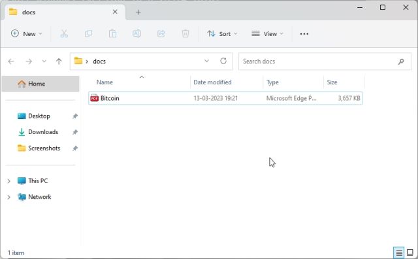418x259 pixels.
Task: Click the folder icon in address bar
Action: tap(78, 61)
